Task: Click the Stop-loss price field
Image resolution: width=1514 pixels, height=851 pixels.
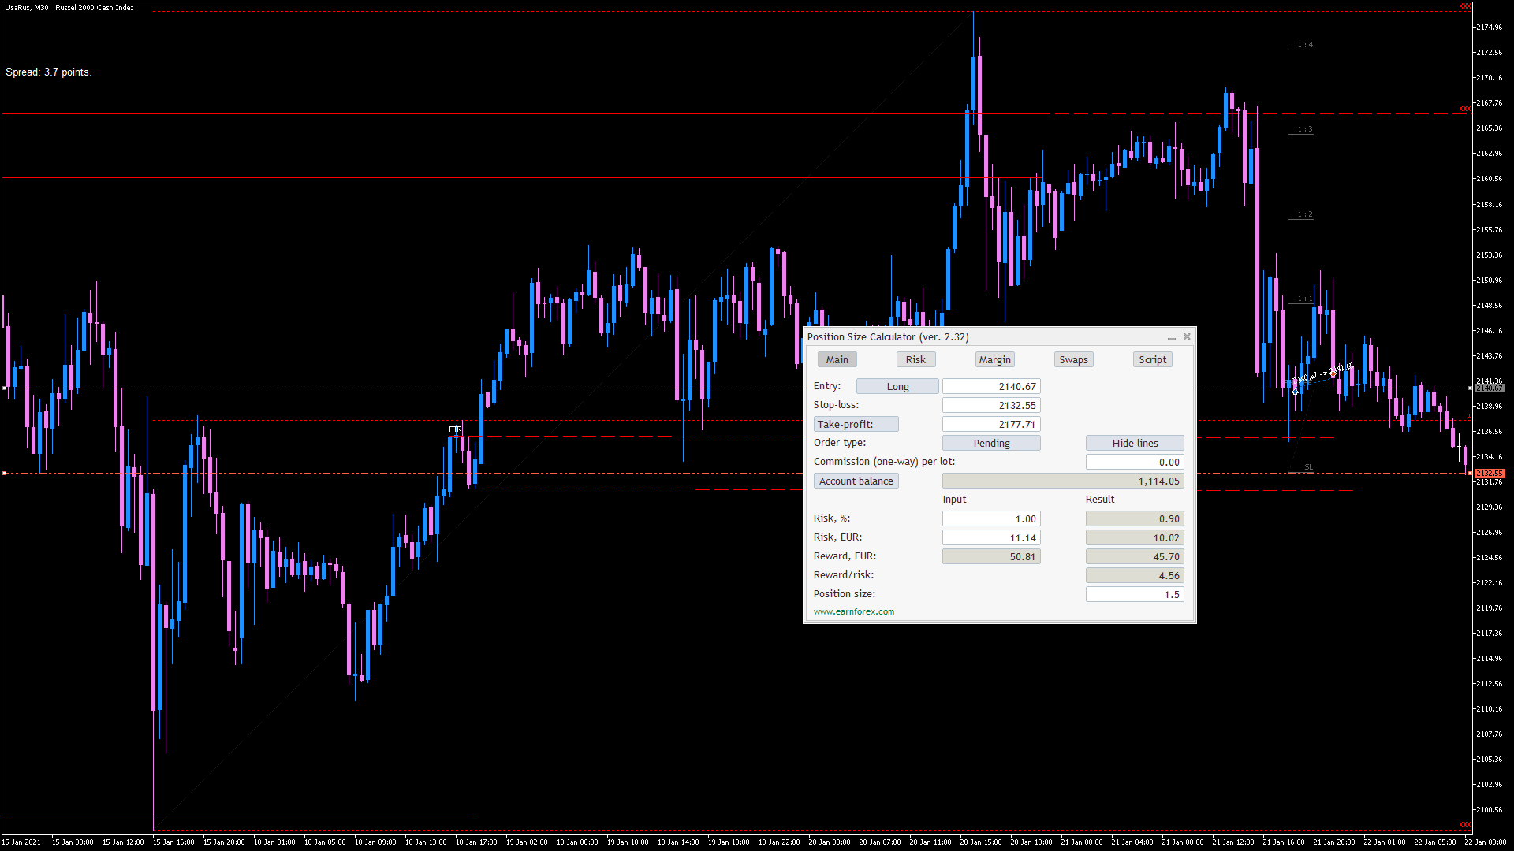Action: [991, 405]
